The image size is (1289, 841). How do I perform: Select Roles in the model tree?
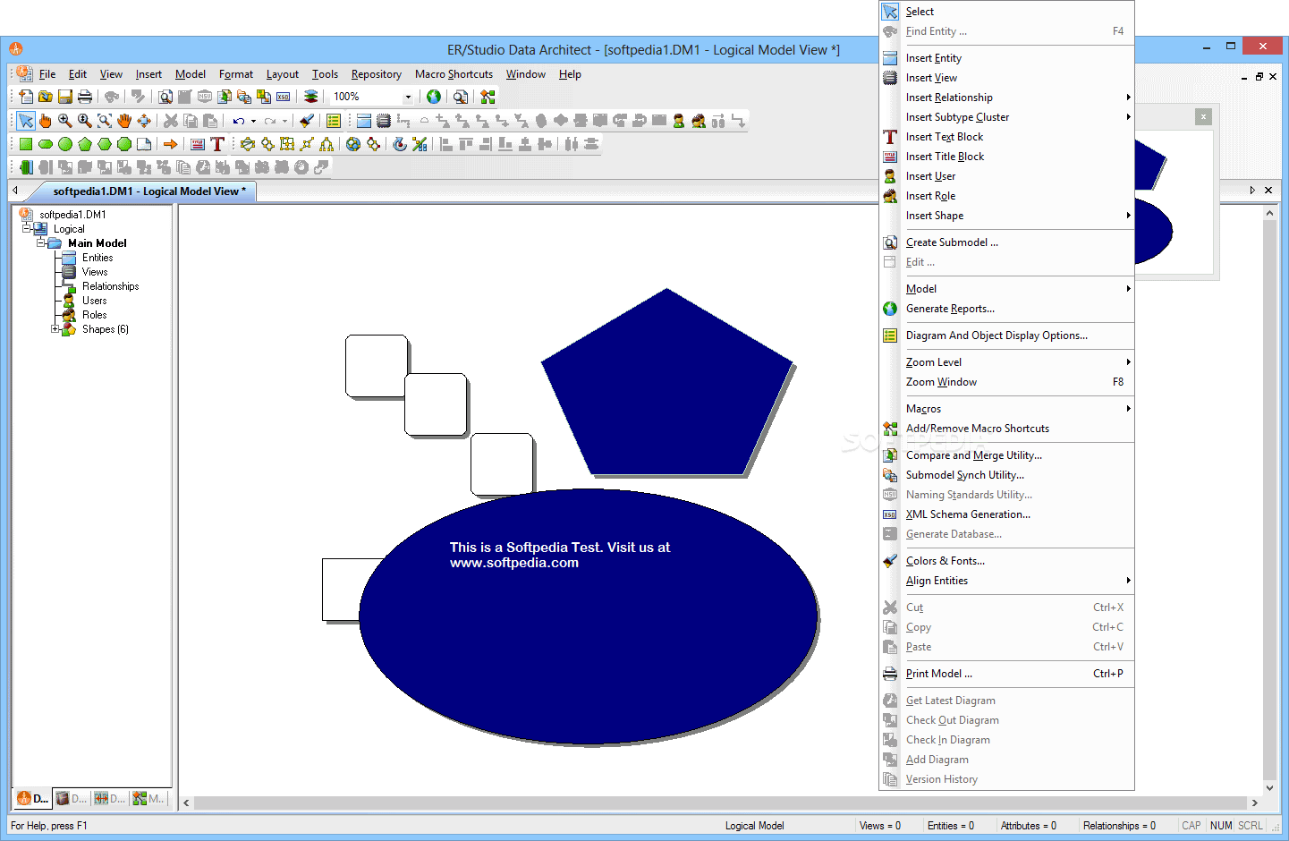pyautogui.click(x=94, y=315)
